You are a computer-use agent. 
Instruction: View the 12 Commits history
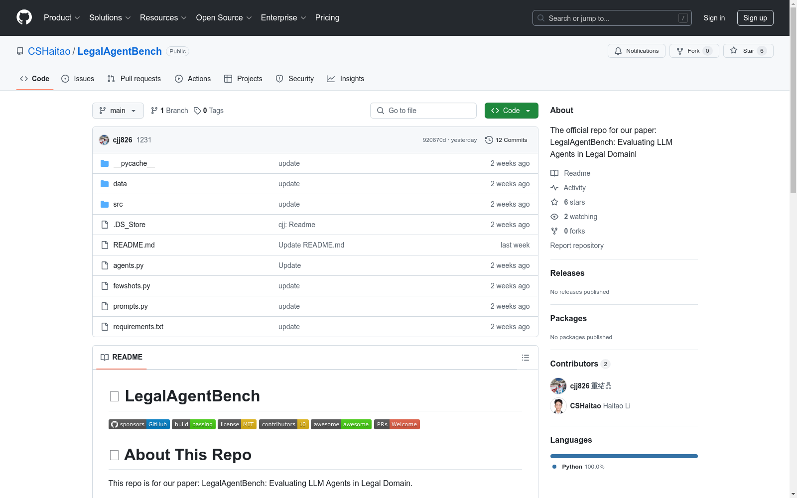506,140
